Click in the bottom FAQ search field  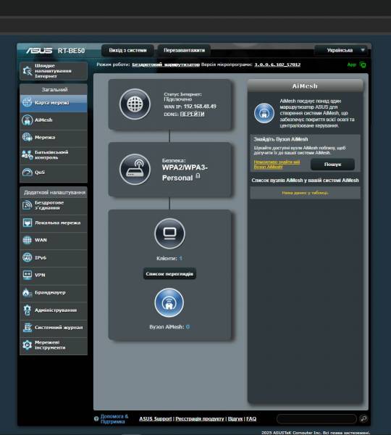point(316,418)
